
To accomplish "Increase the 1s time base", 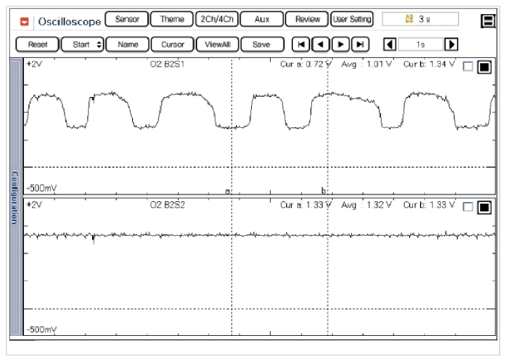I will coord(451,44).
